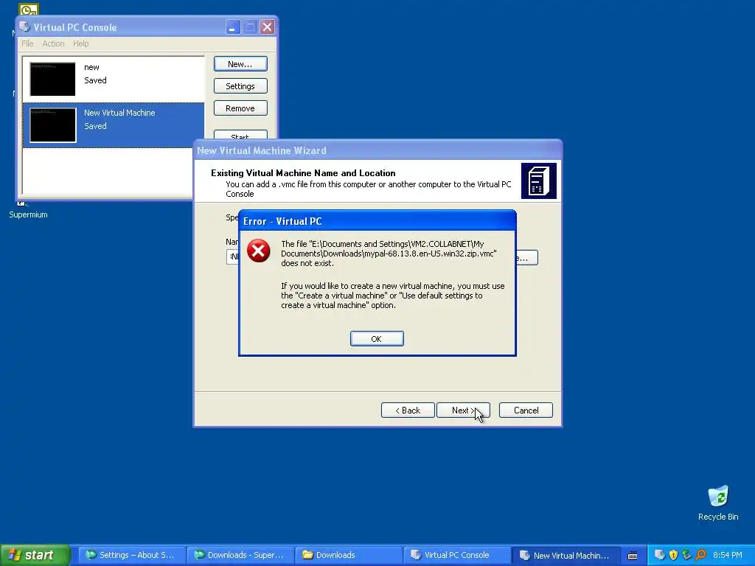The width and height of the screenshot is (755, 566).
Task: Click the partially hidden Browse button
Action: [527, 257]
